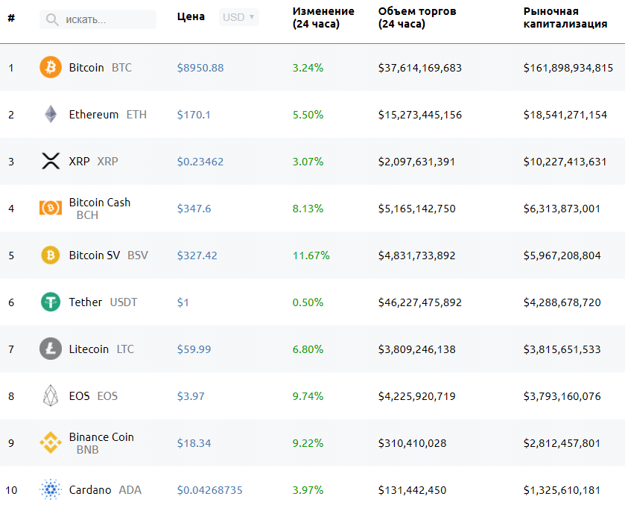Image resolution: width=625 pixels, height=505 pixels.
Task: Click the Litecoin gray logo icon
Action: point(51,349)
